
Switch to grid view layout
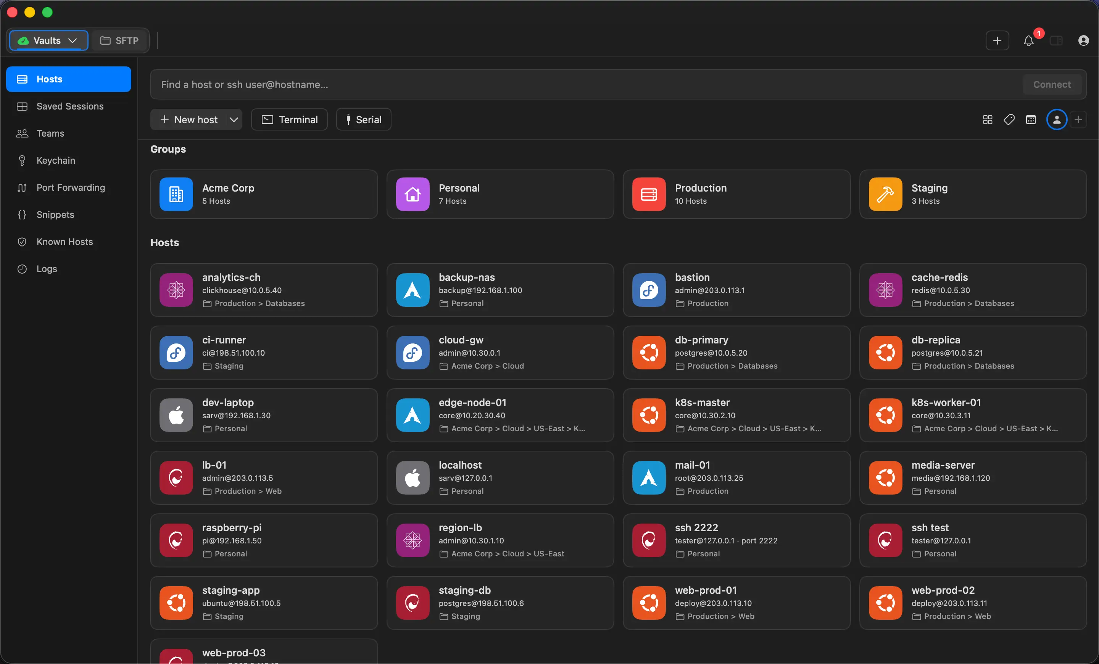click(x=988, y=119)
